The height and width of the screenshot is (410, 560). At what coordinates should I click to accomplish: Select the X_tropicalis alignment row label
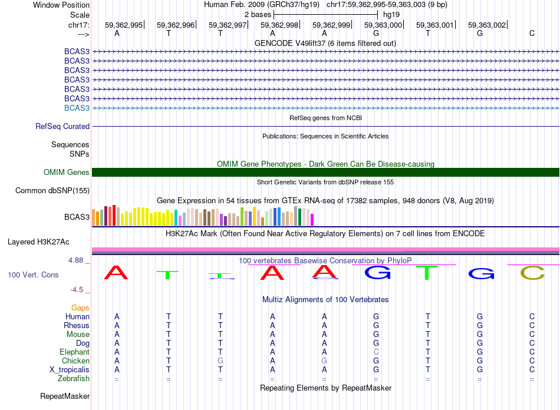[70, 370]
